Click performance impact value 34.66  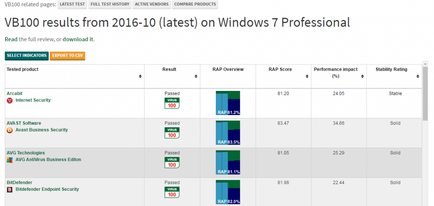click(x=339, y=123)
